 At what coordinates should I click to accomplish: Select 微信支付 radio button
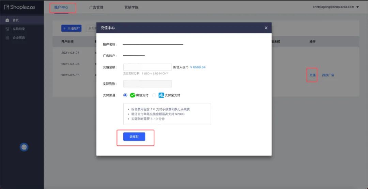(125, 95)
